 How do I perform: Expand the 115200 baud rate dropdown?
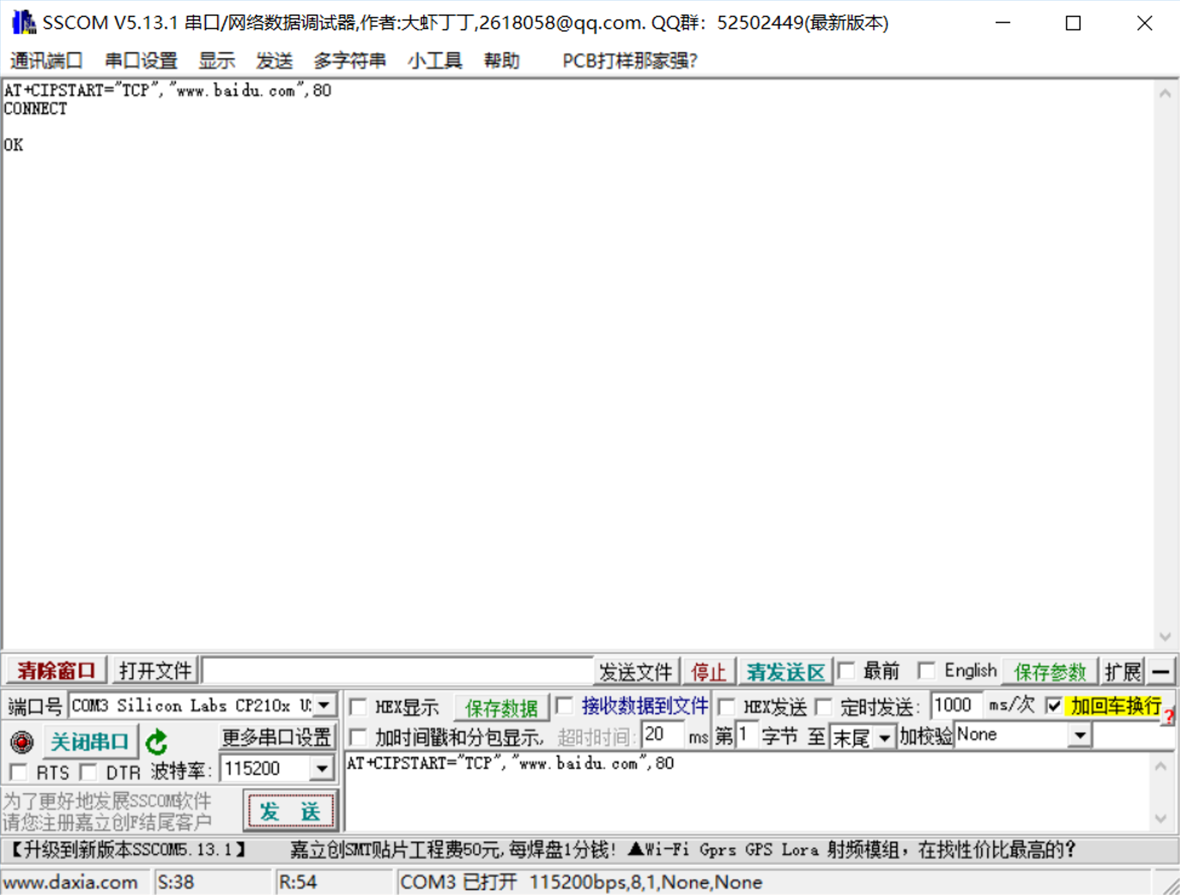pyautogui.click(x=322, y=769)
